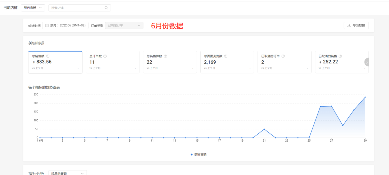Click the next-arrow to show more metrics
This screenshot has height=175, width=389.
pyautogui.click(x=367, y=62)
